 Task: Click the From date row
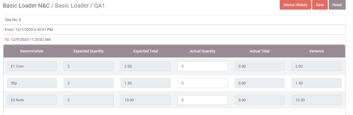pyautogui.click(x=174, y=29)
